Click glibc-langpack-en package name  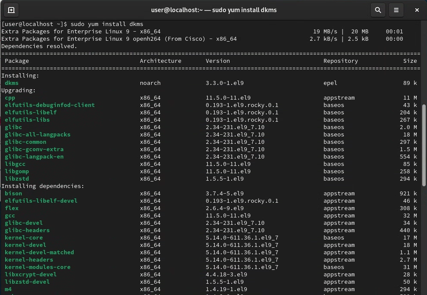click(x=34, y=157)
